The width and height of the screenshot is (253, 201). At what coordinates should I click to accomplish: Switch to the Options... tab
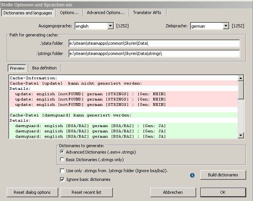[69, 13]
